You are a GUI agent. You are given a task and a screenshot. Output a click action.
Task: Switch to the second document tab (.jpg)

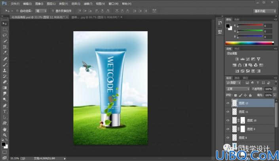[96, 17]
